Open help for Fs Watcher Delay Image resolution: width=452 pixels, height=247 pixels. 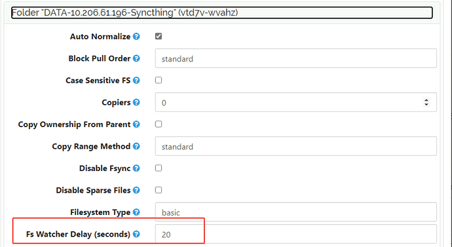[136, 234]
